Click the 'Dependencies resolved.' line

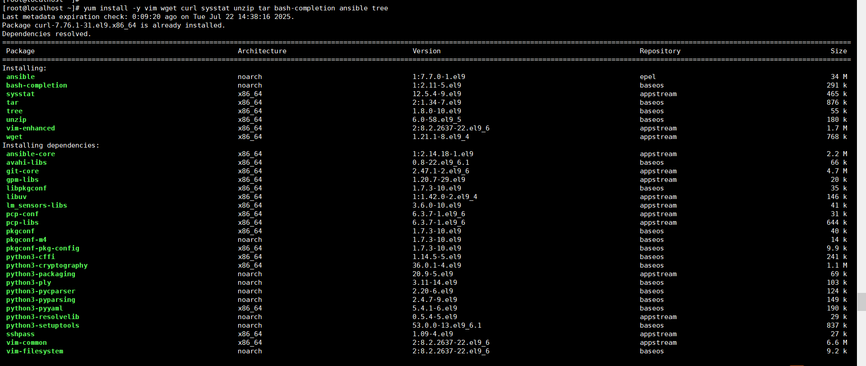coord(47,34)
